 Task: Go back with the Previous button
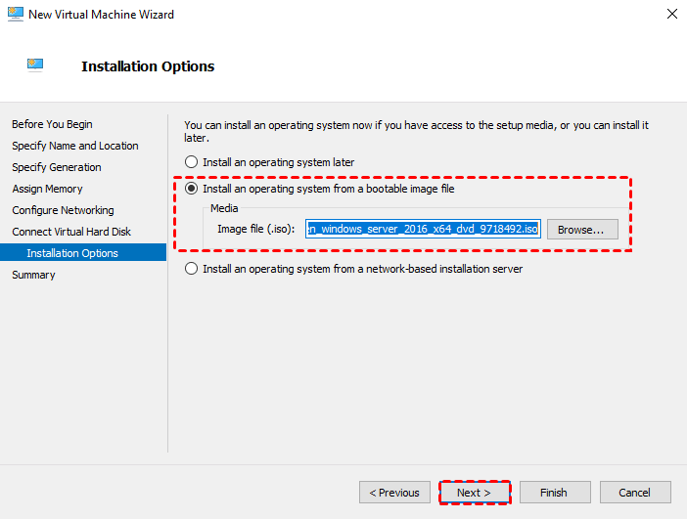tap(395, 493)
